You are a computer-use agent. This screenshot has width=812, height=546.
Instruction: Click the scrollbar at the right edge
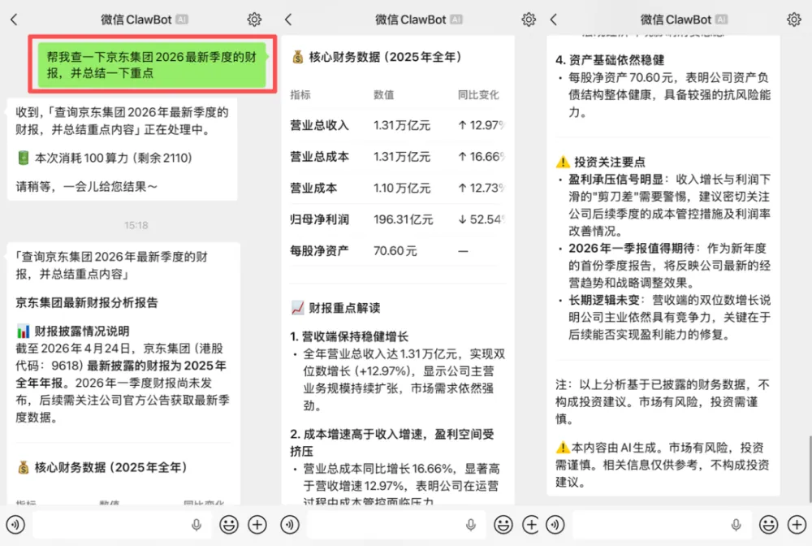pyautogui.click(x=810, y=469)
